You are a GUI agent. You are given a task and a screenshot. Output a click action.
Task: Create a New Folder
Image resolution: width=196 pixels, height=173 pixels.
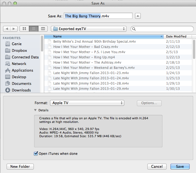[x=20, y=166]
